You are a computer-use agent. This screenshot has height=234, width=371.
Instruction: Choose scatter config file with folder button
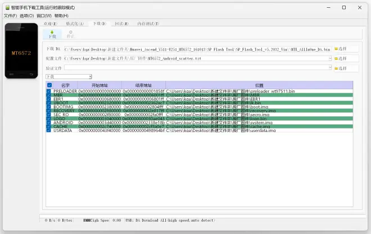(346, 58)
